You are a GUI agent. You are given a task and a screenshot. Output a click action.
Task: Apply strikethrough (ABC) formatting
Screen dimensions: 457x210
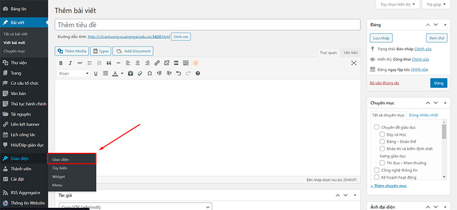click(80, 63)
